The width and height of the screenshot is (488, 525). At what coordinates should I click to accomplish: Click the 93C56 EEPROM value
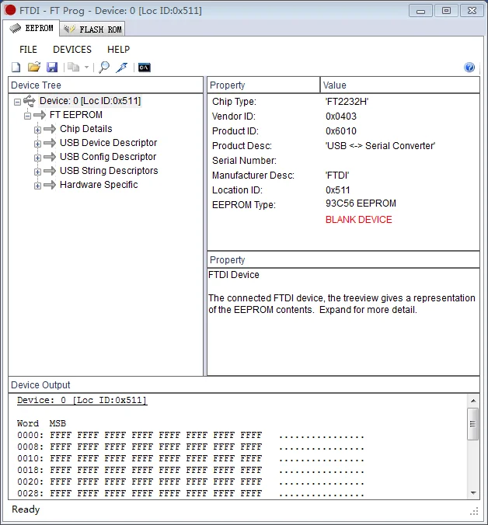pos(361,203)
